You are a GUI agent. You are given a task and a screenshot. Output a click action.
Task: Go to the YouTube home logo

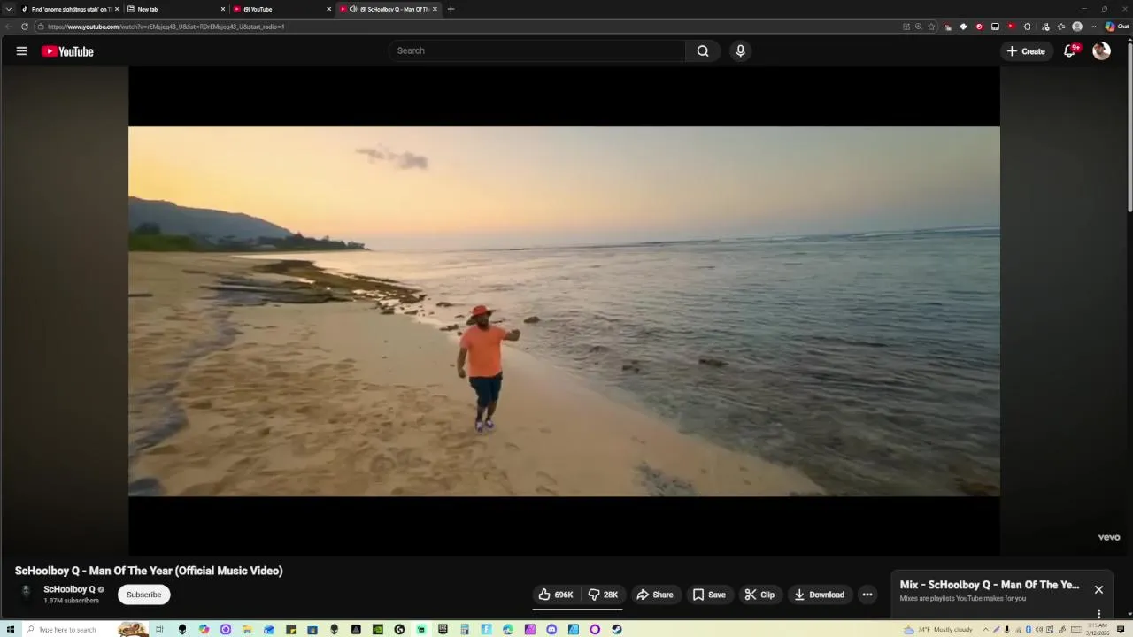67,51
